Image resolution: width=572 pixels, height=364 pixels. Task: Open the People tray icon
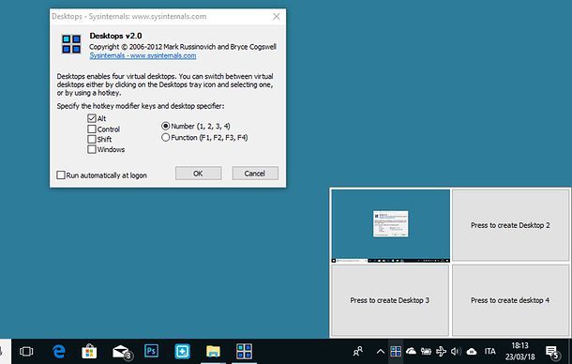[358, 351]
